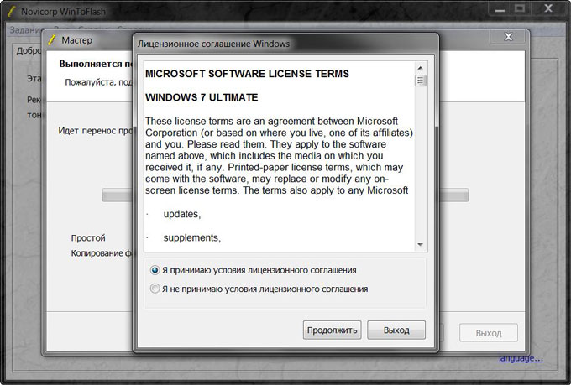Viewport: 571px width, 385px height.
Task: Open the Задание menu in WinToFlash
Action: click(26, 30)
